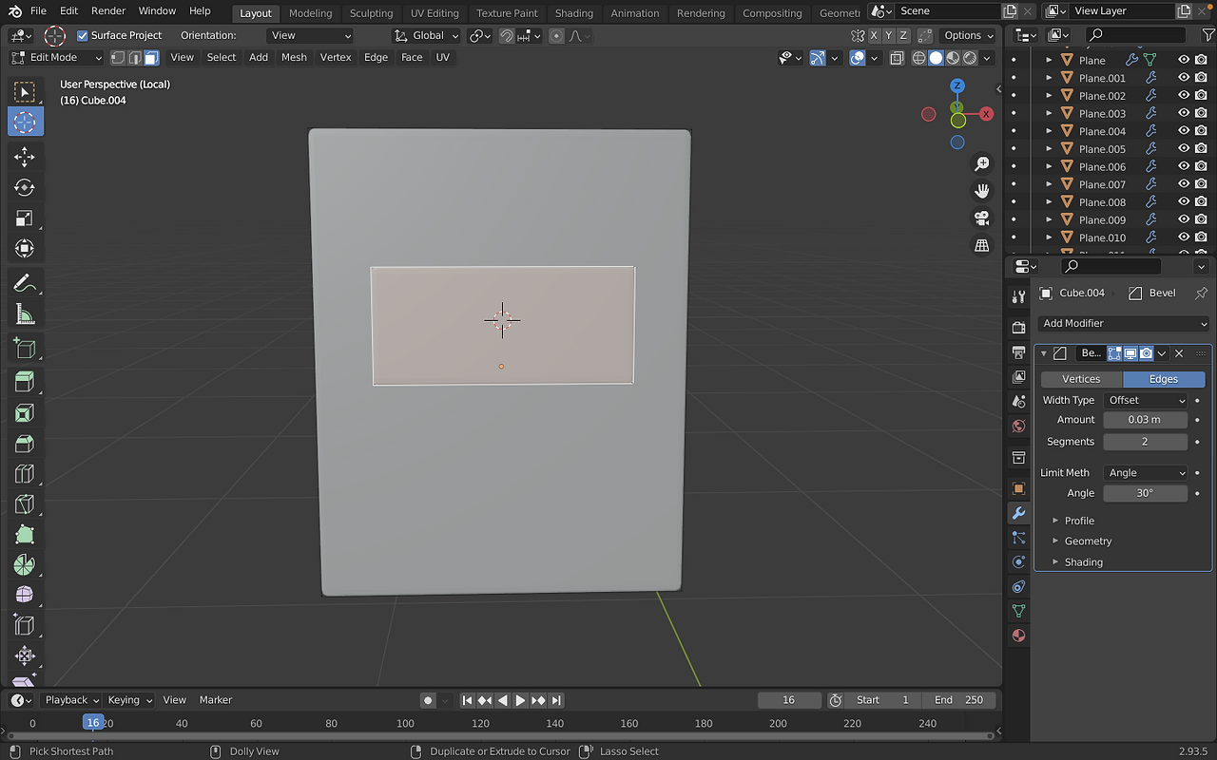Screen dimensions: 1217x760
Task: Switch to rendered viewport shading
Action: pyautogui.click(x=970, y=58)
